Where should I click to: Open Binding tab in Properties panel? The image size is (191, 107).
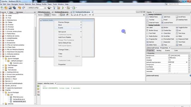(159, 51)
